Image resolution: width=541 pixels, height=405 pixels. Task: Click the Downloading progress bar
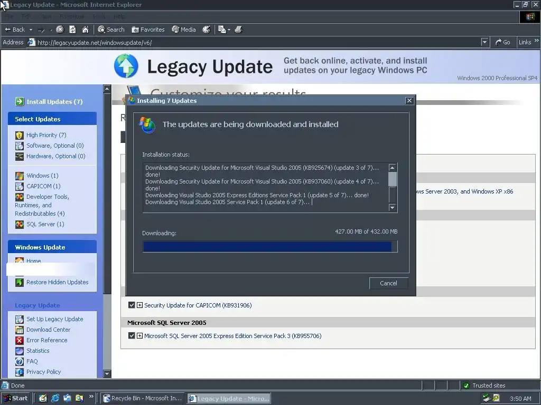point(270,247)
